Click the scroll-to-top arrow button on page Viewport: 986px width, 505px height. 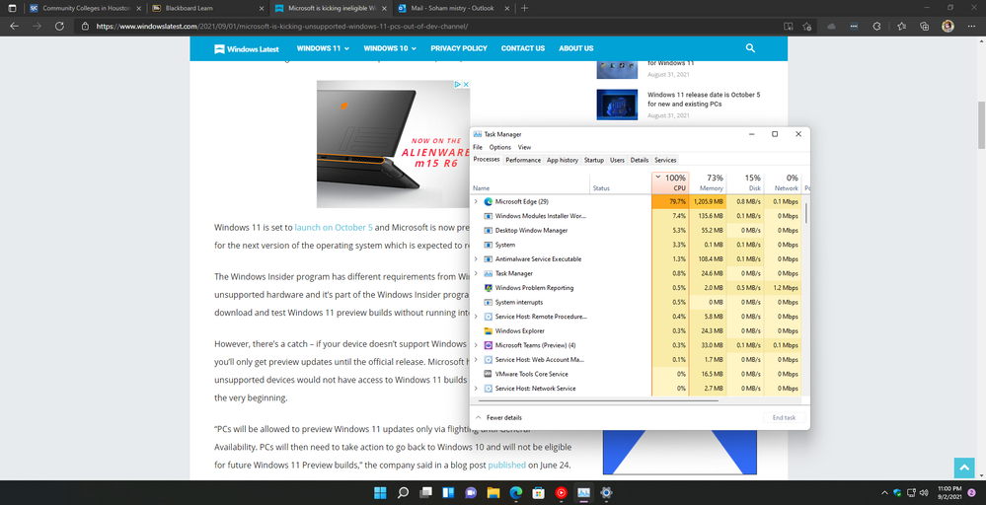coord(964,468)
